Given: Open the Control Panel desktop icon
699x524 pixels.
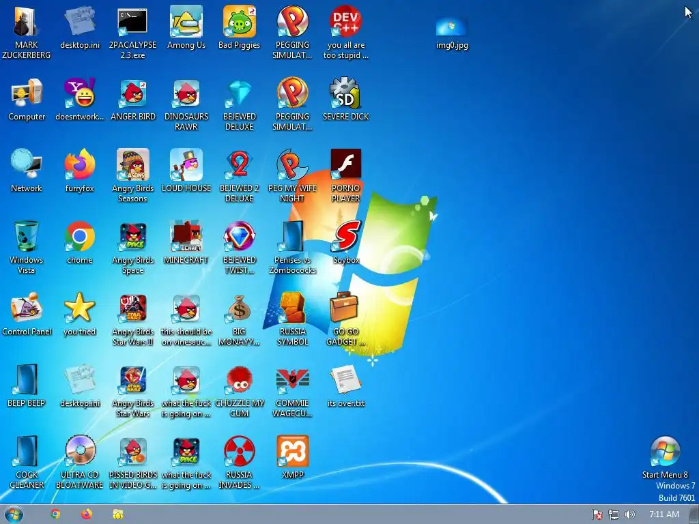Looking at the screenshot, I should 27,315.
